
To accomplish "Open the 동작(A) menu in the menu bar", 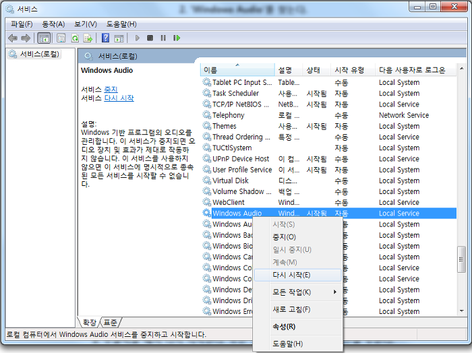I will coord(54,24).
